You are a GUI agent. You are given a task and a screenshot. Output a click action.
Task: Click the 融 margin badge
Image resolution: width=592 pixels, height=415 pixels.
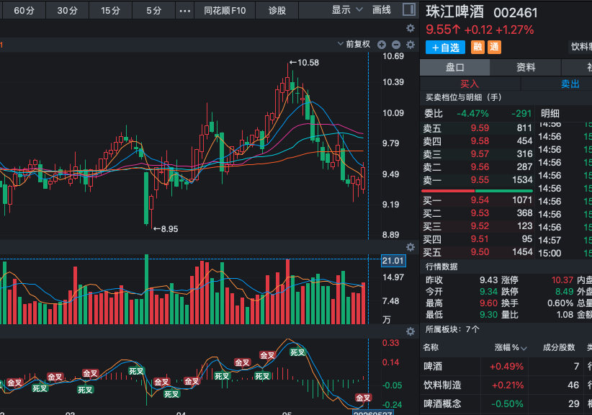pos(477,48)
